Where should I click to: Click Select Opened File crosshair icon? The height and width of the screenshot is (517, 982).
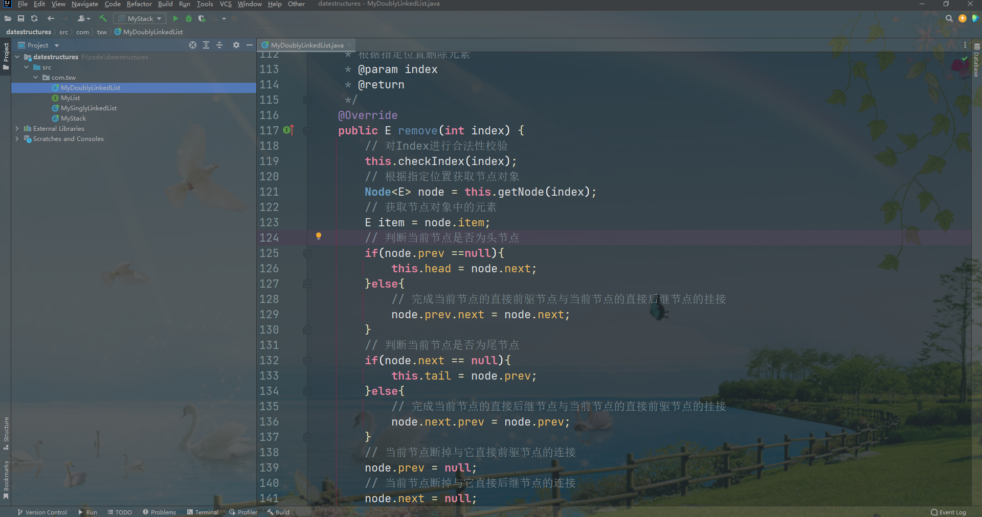tap(193, 45)
